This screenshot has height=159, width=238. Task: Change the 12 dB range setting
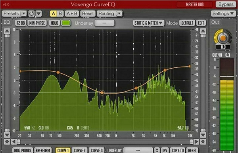[21, 23]
